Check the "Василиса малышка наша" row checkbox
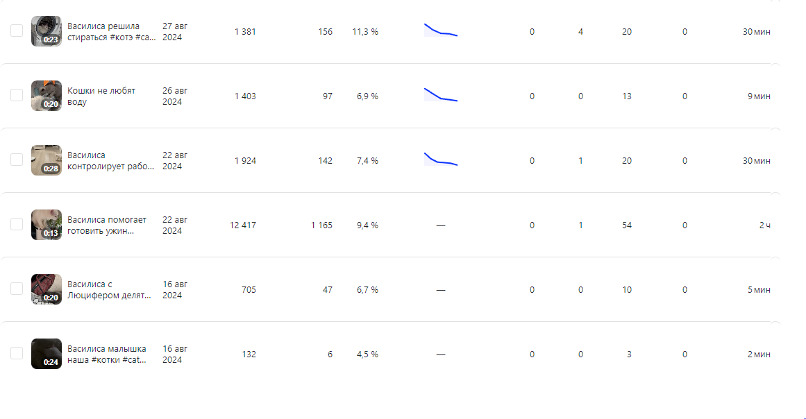This screenshot has height=419, width=806. point(17,353)
